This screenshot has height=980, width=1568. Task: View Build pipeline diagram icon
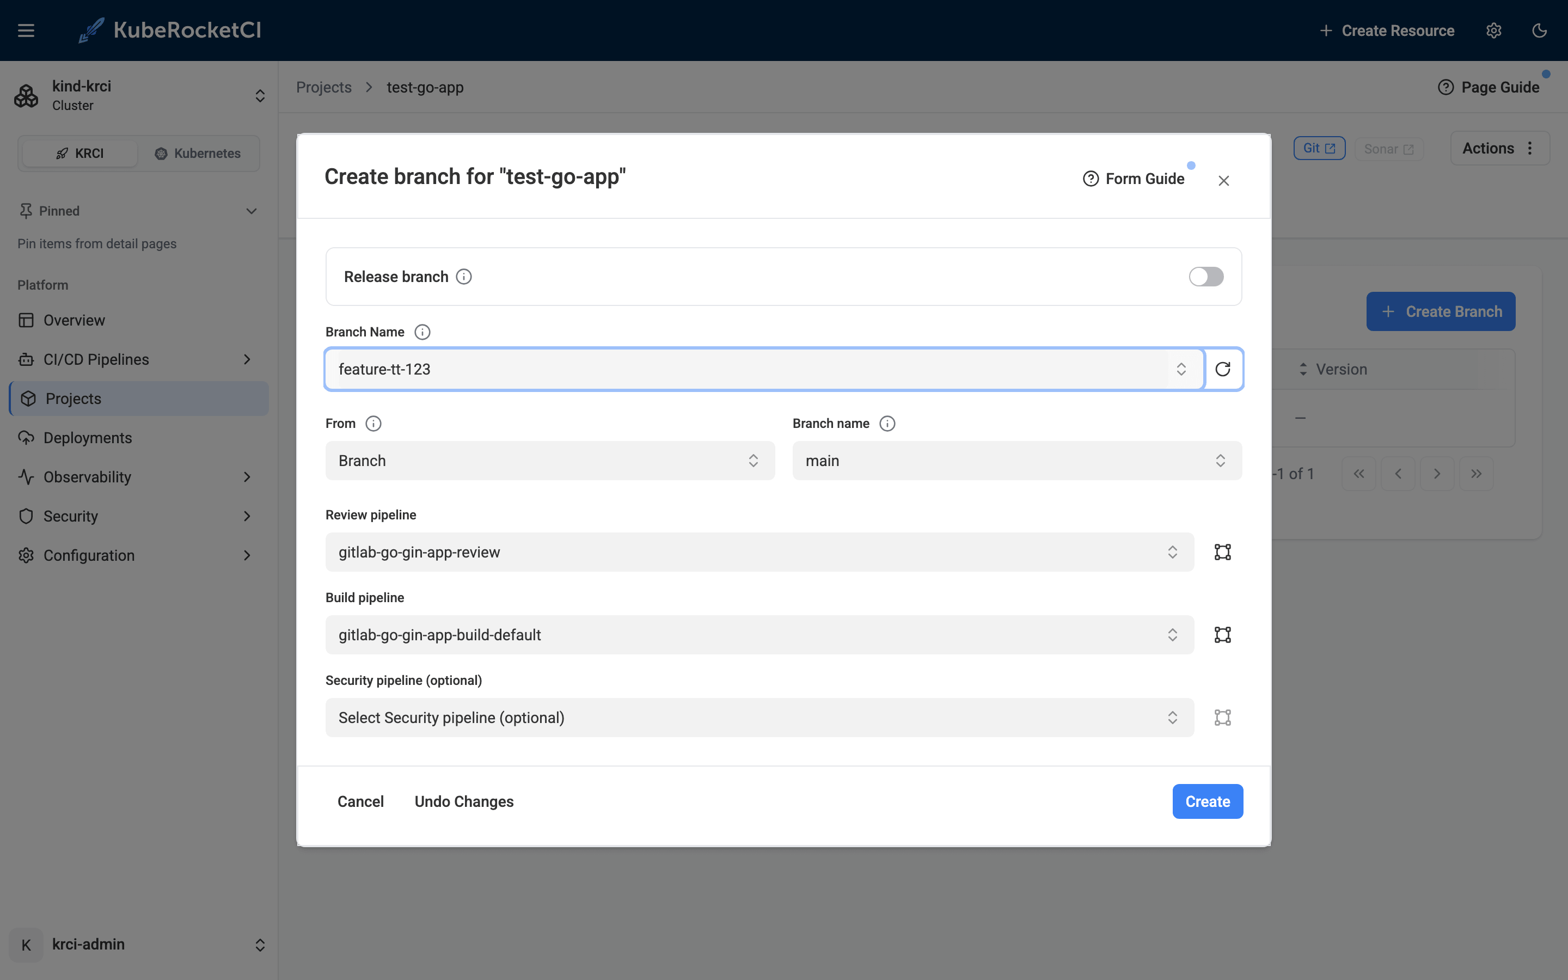1223,634
